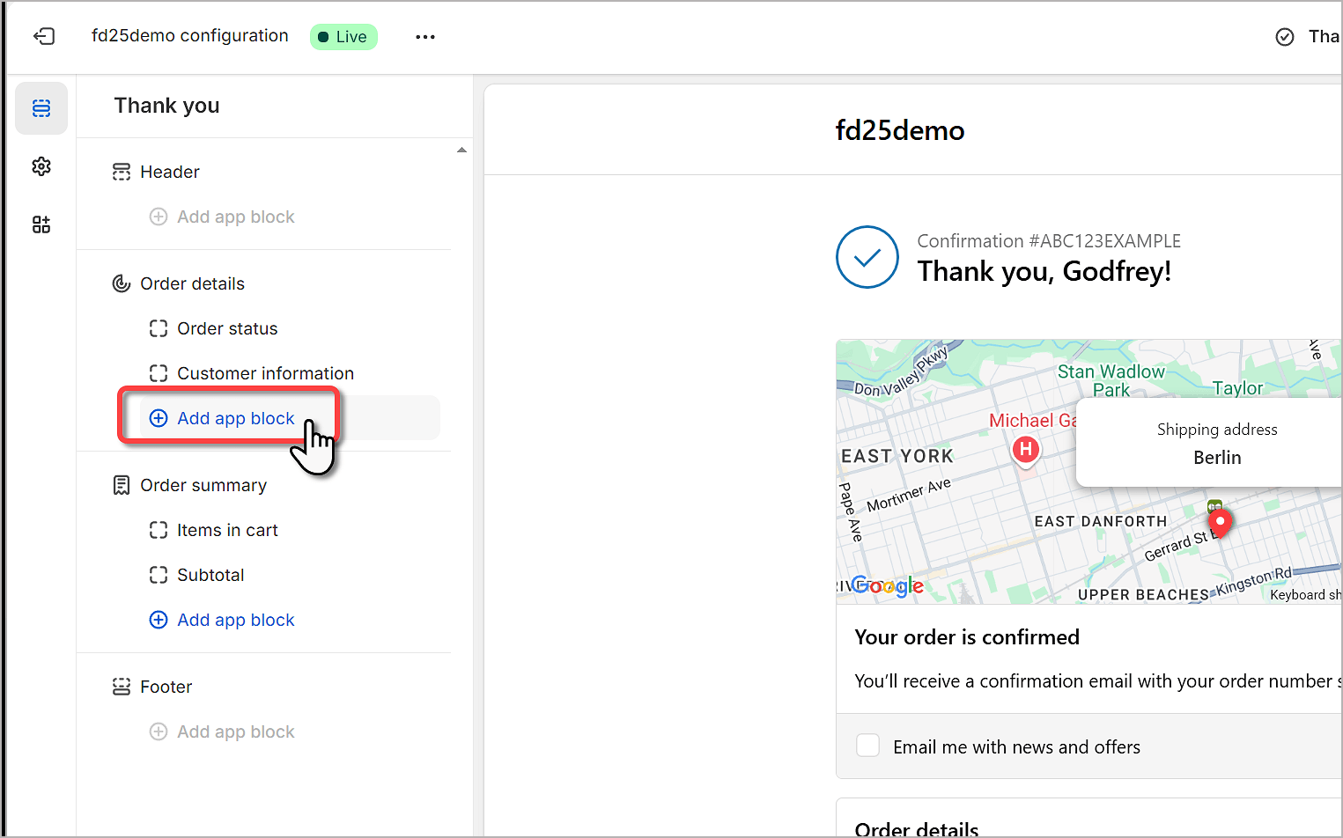Select the Order summary section
1343x838 pixels.
pos(203,485)
